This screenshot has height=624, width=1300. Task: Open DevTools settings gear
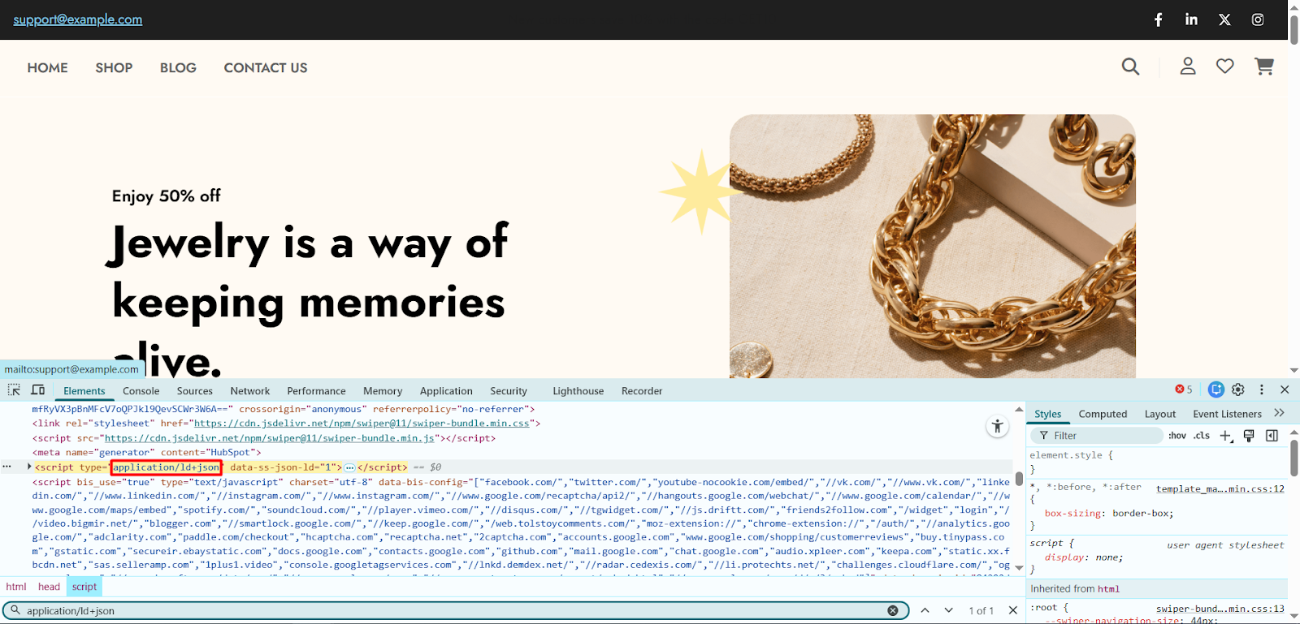1238,389
